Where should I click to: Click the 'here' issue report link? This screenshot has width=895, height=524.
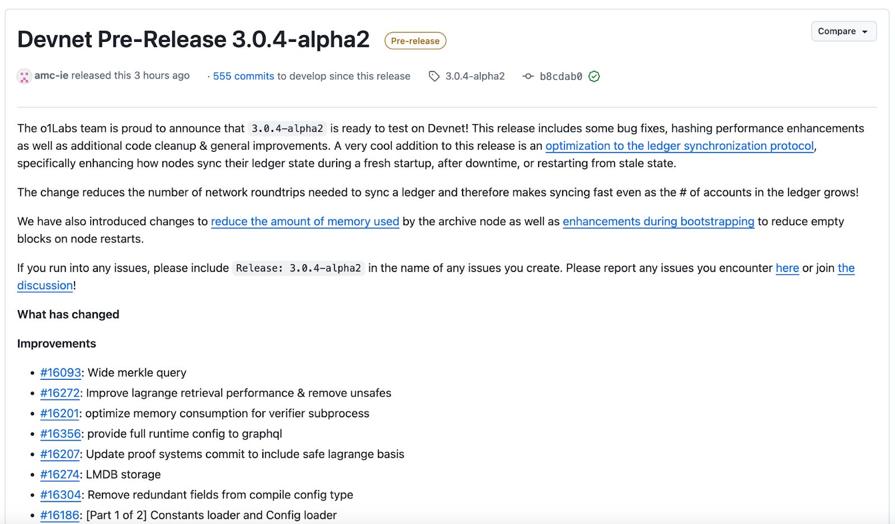point(787,268)
